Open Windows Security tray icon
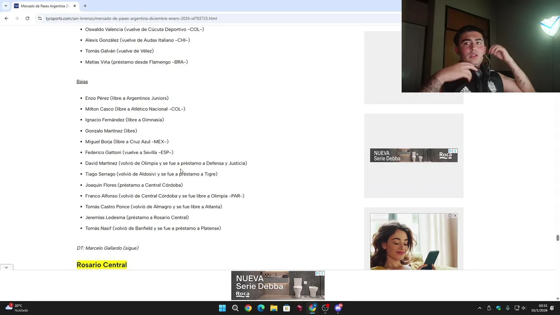The height and width of the screenshot is (315, 560). tap(498, 308)
